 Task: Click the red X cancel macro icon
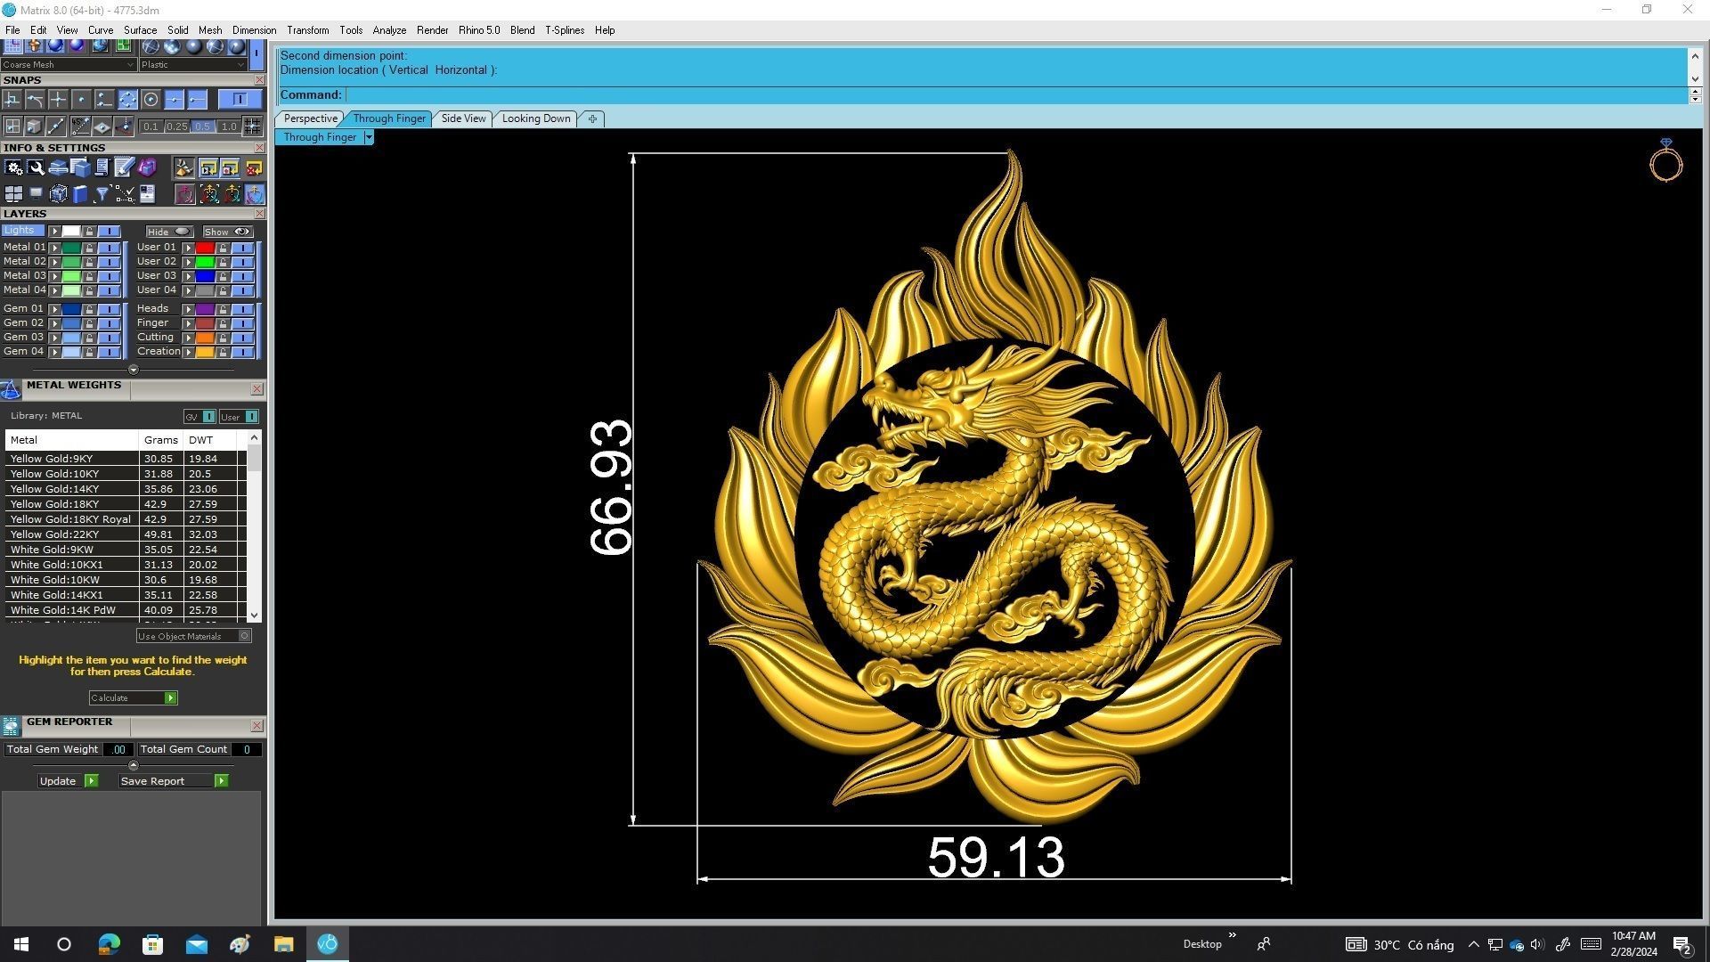click(x=254, y=167)
